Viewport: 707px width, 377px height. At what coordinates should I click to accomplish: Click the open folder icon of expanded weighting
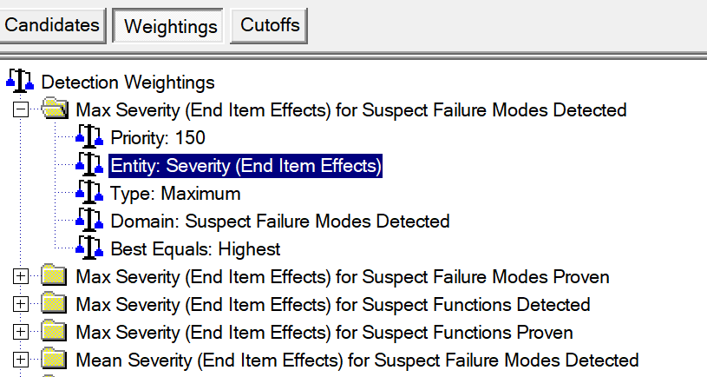[x=56, y=109]
